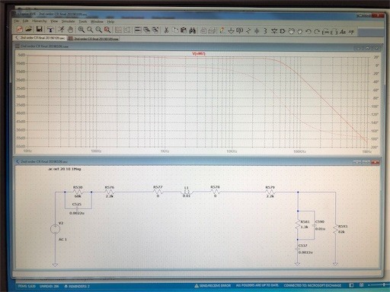Click the Zoom In magnifier icon
The image size is (390, 292).
81,30
